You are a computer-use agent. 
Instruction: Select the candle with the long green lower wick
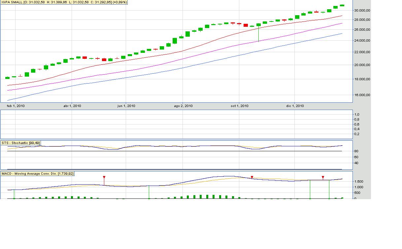click(x=258, y=33)
